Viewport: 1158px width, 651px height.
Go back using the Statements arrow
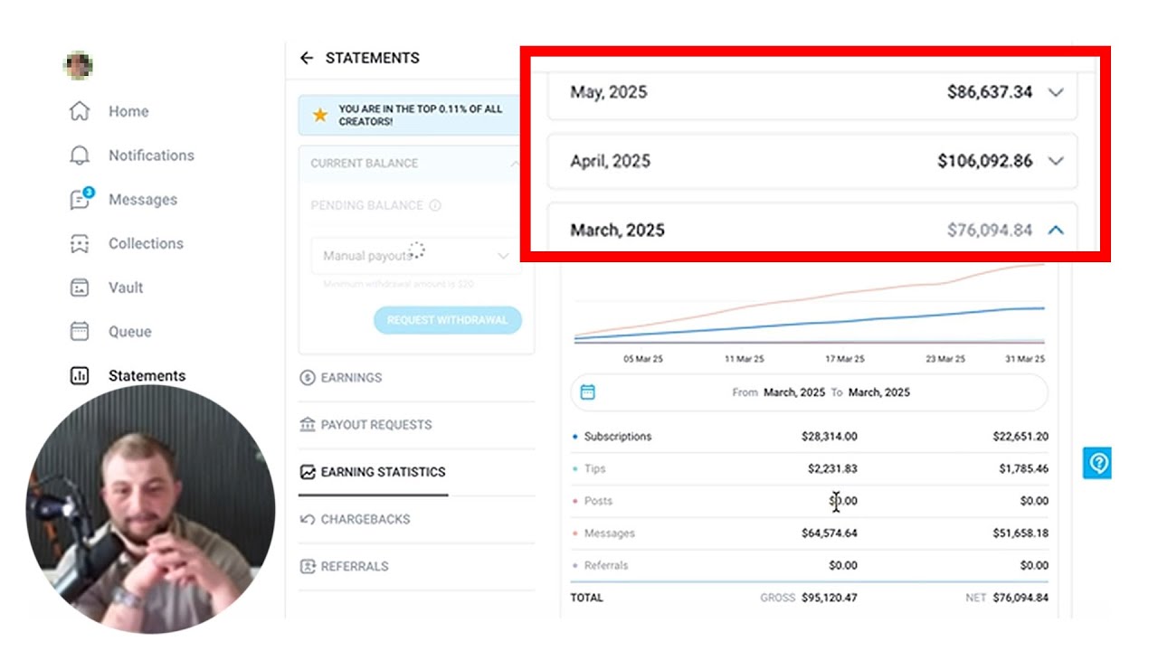click(x=307, y=58)
